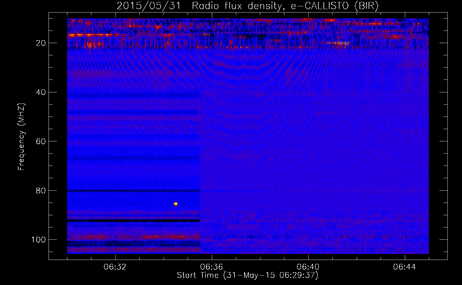Click the plot title '2015/05/31 Radio flux density, e-CALLISTO (BIR)'
Image resolution: width=462 pixels, height=285 pixels.
(x=248, y=6)
